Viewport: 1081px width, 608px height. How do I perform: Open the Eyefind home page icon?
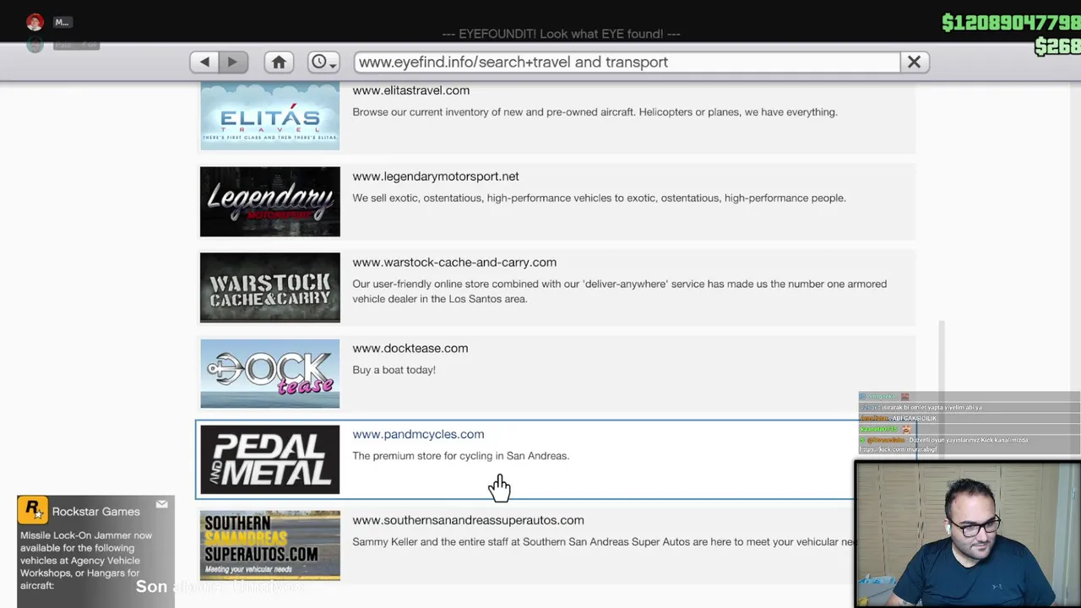tap(279, 62)
